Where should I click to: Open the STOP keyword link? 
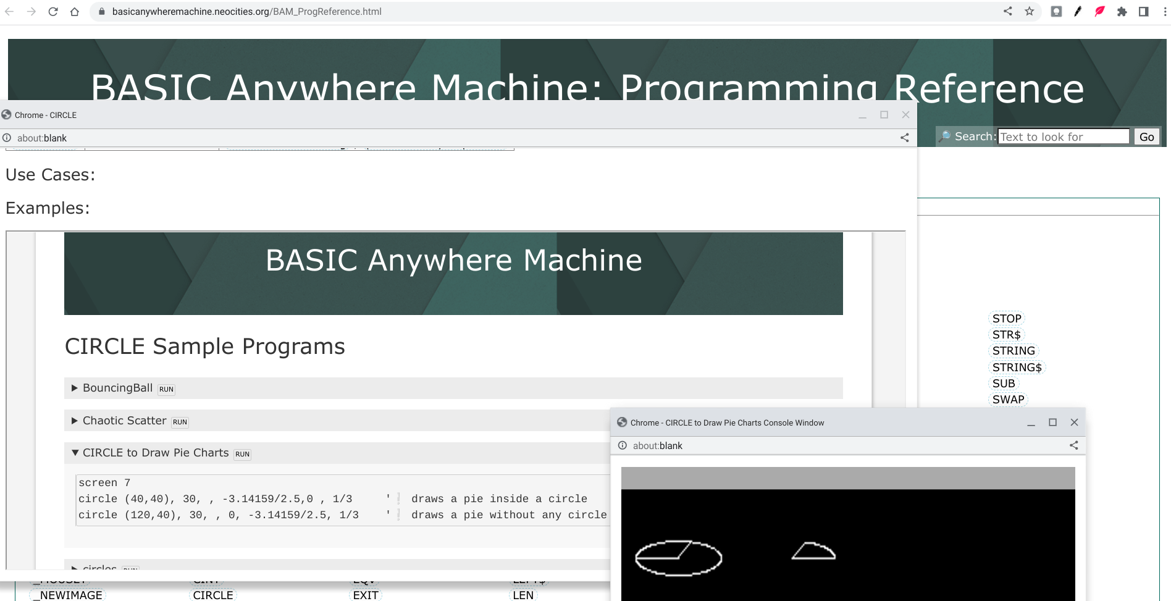pyautogui.click(x=1007, y=319)
